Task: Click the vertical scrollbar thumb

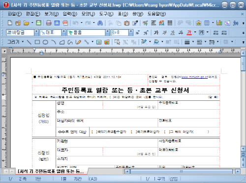Action: [x=243, y=63]
